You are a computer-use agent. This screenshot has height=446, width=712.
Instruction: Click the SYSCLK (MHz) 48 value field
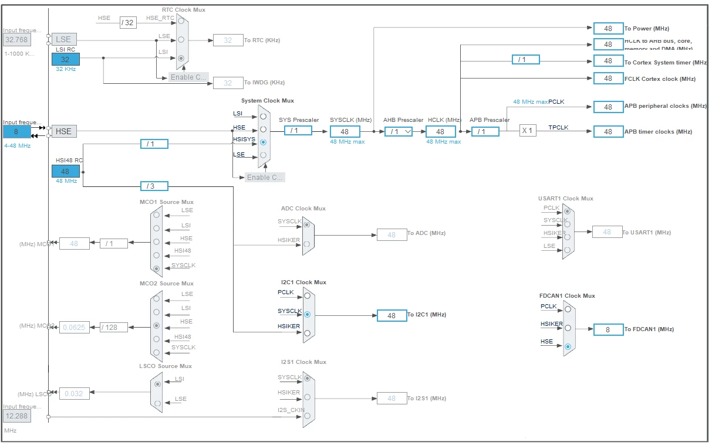345,131
